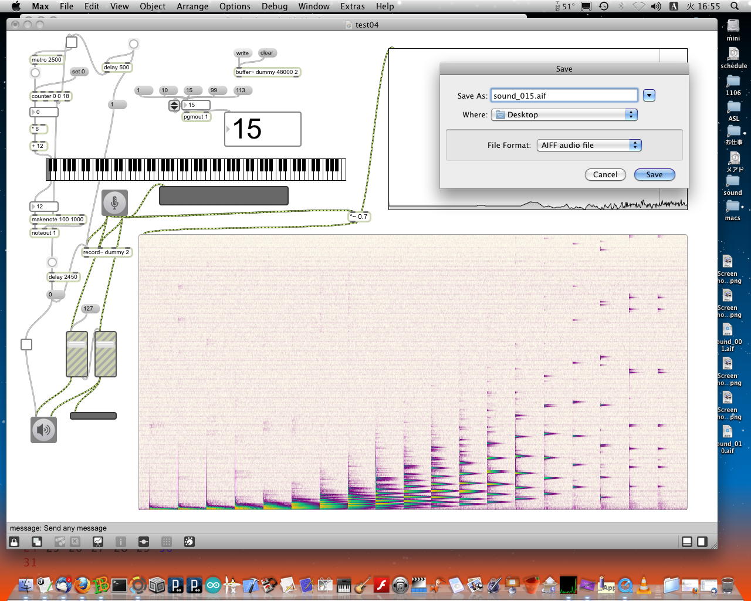Click the number box above makenote showing 12

pos(44,207)
